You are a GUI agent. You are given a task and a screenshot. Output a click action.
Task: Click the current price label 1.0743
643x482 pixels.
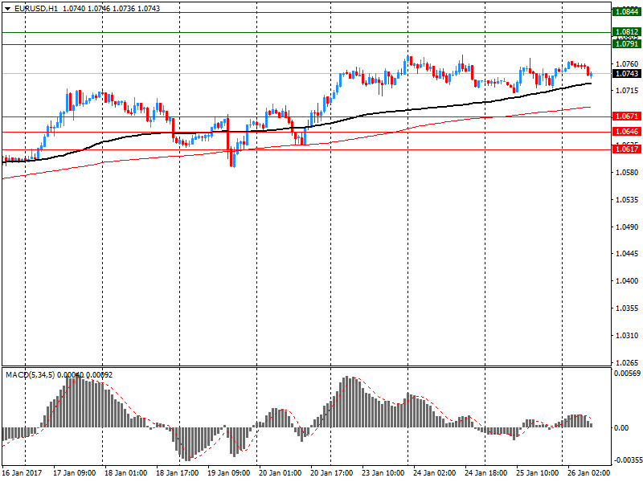point(626,73)
